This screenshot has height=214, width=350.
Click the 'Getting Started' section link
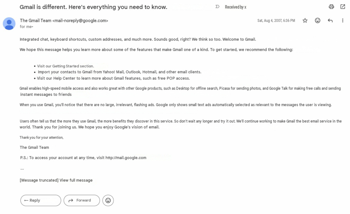(66, 66)
